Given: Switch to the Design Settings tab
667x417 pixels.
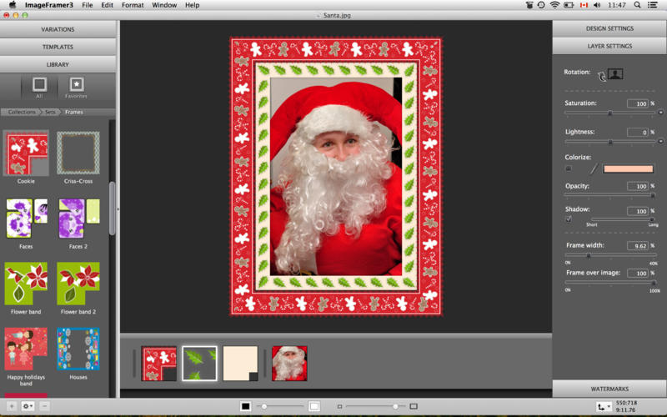Looking at the screenshot, I should 609,29.
